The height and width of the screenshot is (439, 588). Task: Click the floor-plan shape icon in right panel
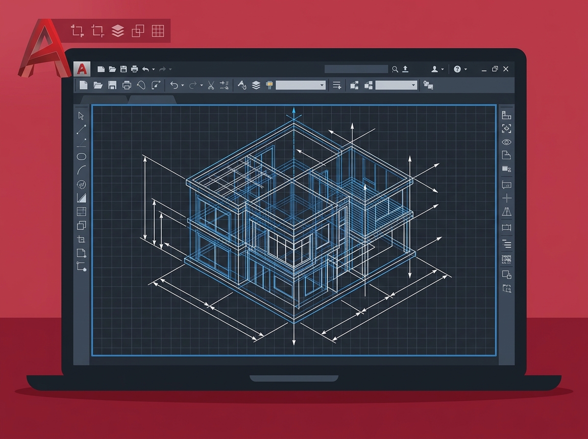pos(507,115)
